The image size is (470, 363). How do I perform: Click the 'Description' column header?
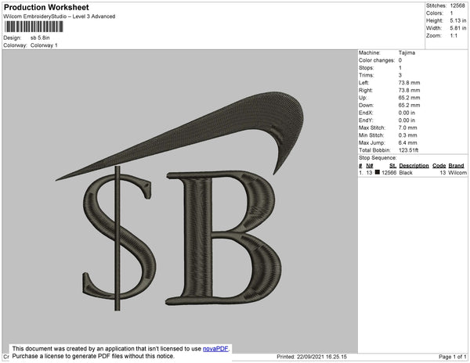[x=414, y=166]
